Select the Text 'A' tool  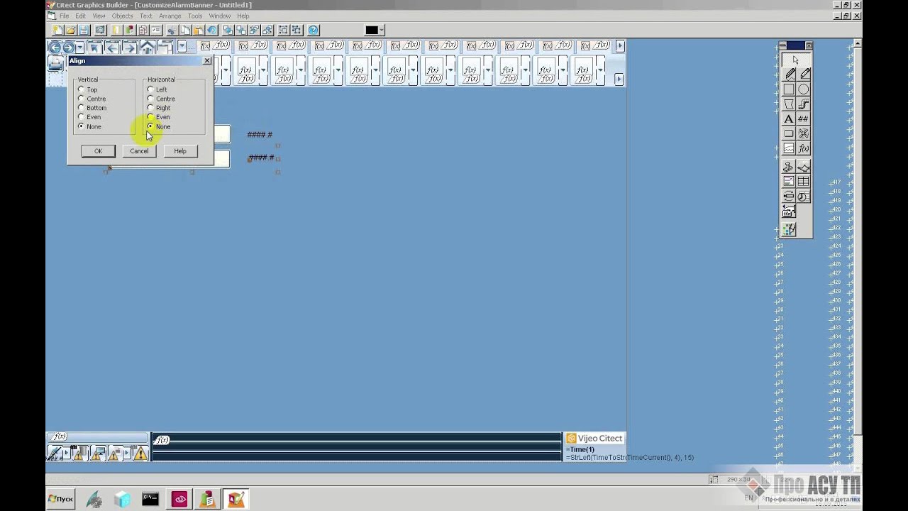pos(789,119)
